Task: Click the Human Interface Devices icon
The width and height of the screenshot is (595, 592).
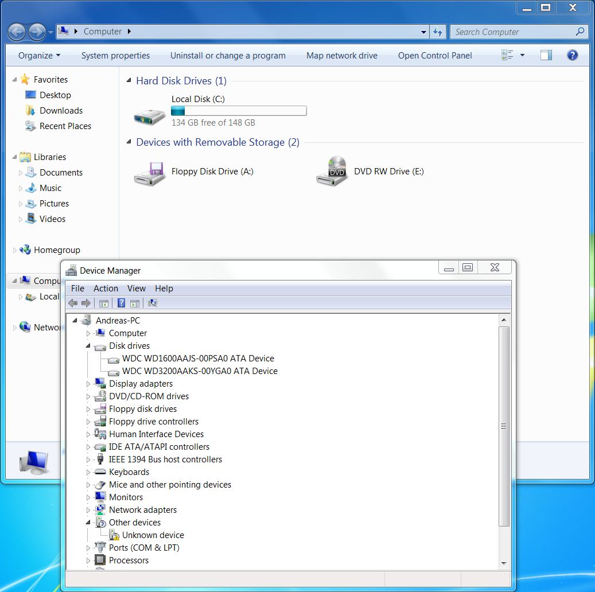Action: pos(100,434)
